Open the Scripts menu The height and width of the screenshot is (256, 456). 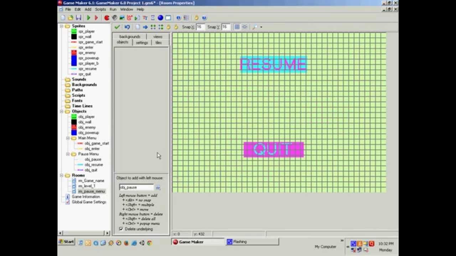(100, 9)
